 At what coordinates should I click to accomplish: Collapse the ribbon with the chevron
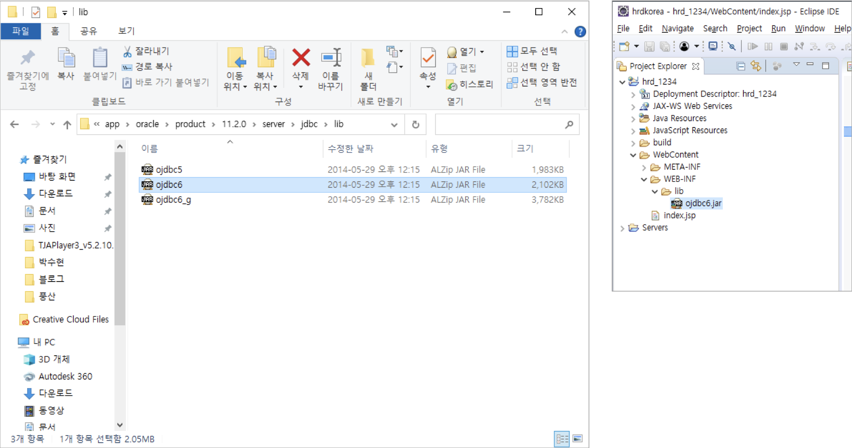(x=564, y=32)
